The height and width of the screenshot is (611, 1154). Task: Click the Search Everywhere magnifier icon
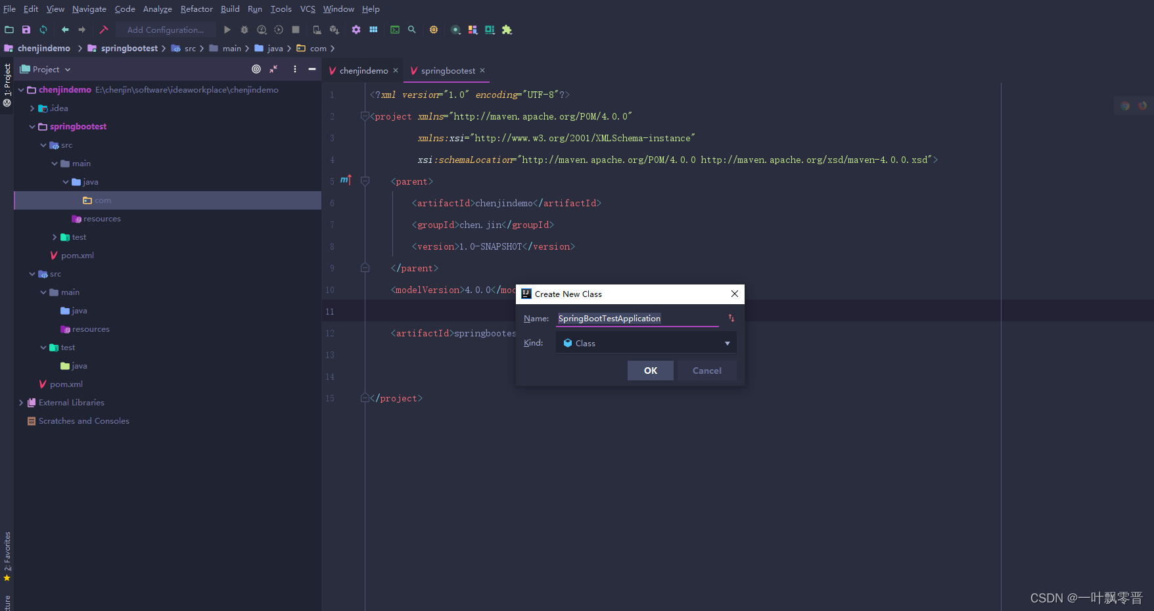tap(412, 30)
